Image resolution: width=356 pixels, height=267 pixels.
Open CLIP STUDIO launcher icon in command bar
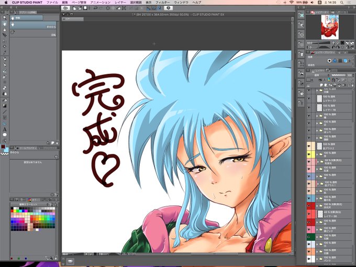point(65,8)
